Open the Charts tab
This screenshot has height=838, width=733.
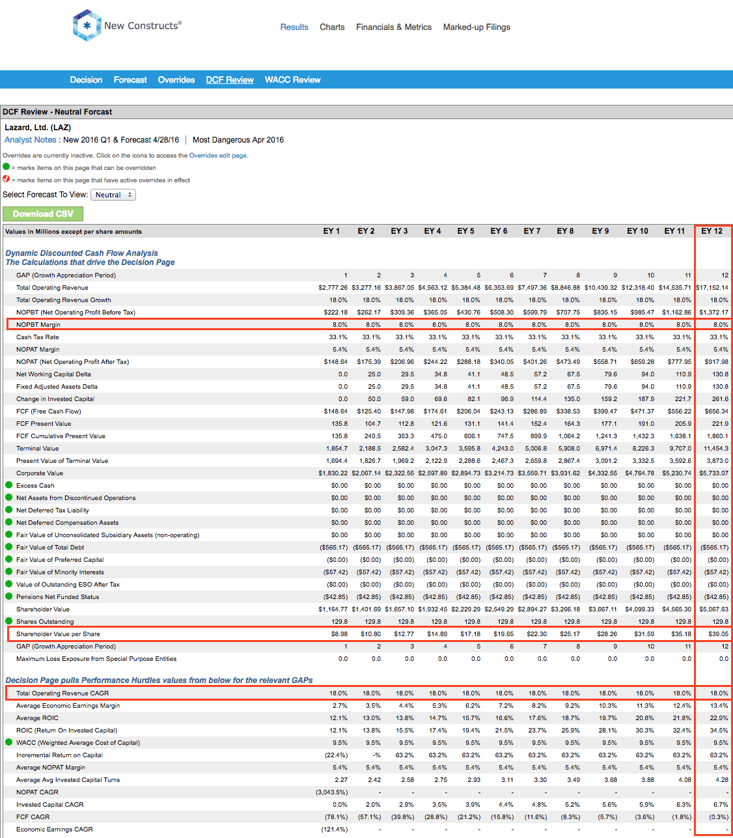pos(332,27)
